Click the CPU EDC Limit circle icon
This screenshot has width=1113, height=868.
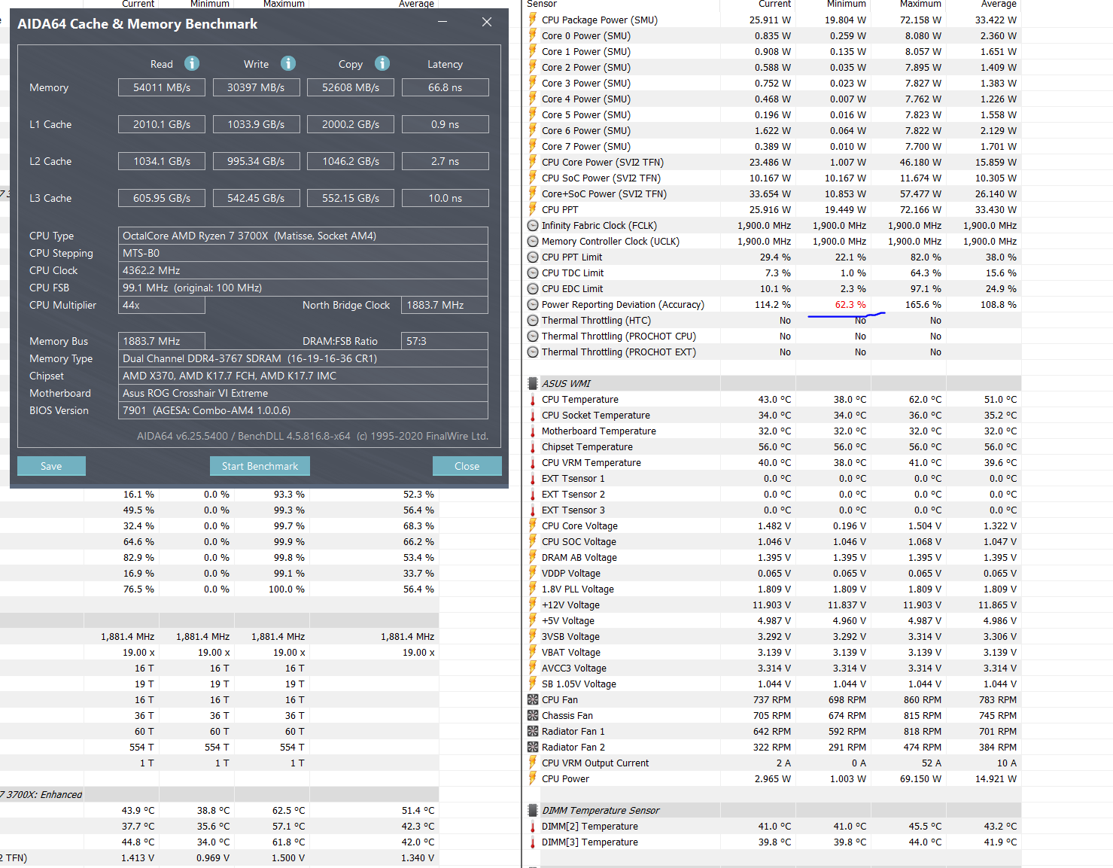click(x=533, y=288)
